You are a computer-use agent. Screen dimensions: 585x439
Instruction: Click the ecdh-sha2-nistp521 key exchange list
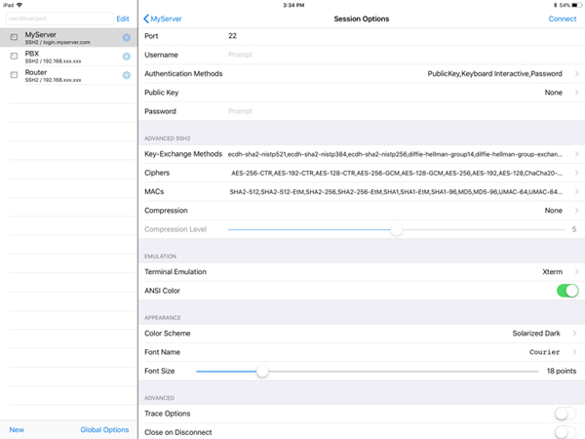click(x=395, y=154)
